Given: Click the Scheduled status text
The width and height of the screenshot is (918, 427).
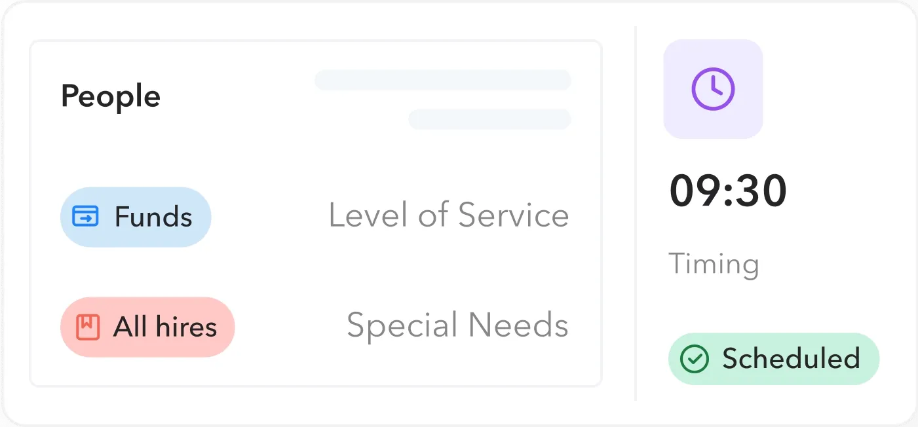Looking at the screenshot, I should pyautogui.click(x=791, y=359).
